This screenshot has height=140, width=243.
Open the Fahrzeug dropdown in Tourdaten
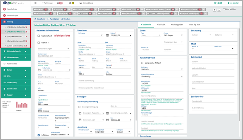click(x=91, y=35)
